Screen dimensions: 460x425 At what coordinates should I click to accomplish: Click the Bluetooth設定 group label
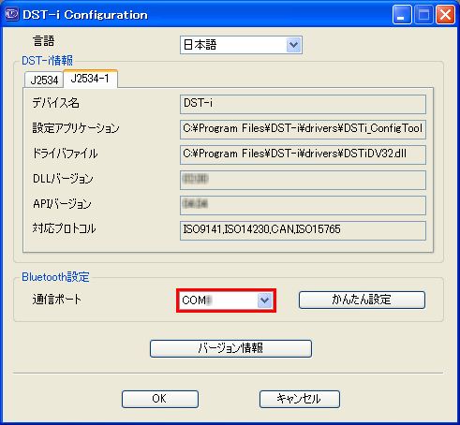tap(55, 277)
